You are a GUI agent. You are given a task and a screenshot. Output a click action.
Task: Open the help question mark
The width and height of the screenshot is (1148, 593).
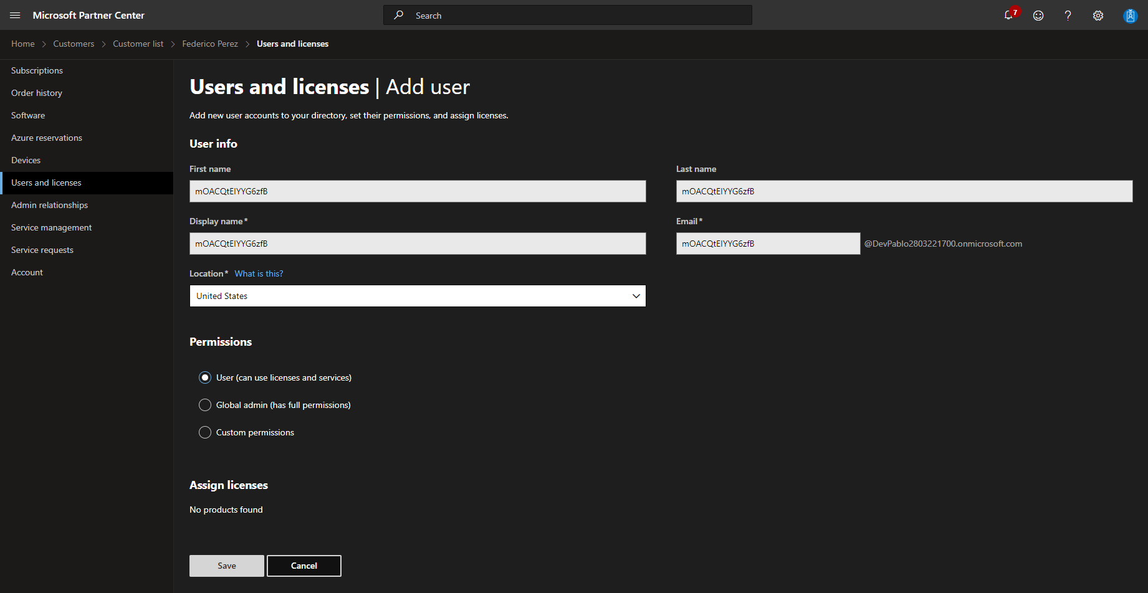coord(1068,16)
